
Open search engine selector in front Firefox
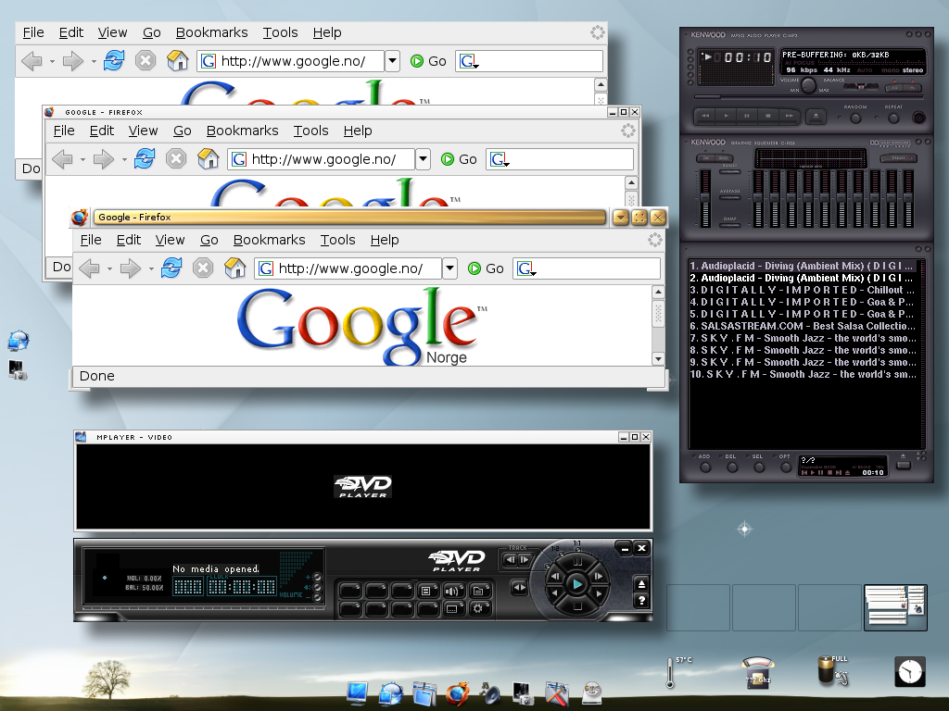(526, 268)
